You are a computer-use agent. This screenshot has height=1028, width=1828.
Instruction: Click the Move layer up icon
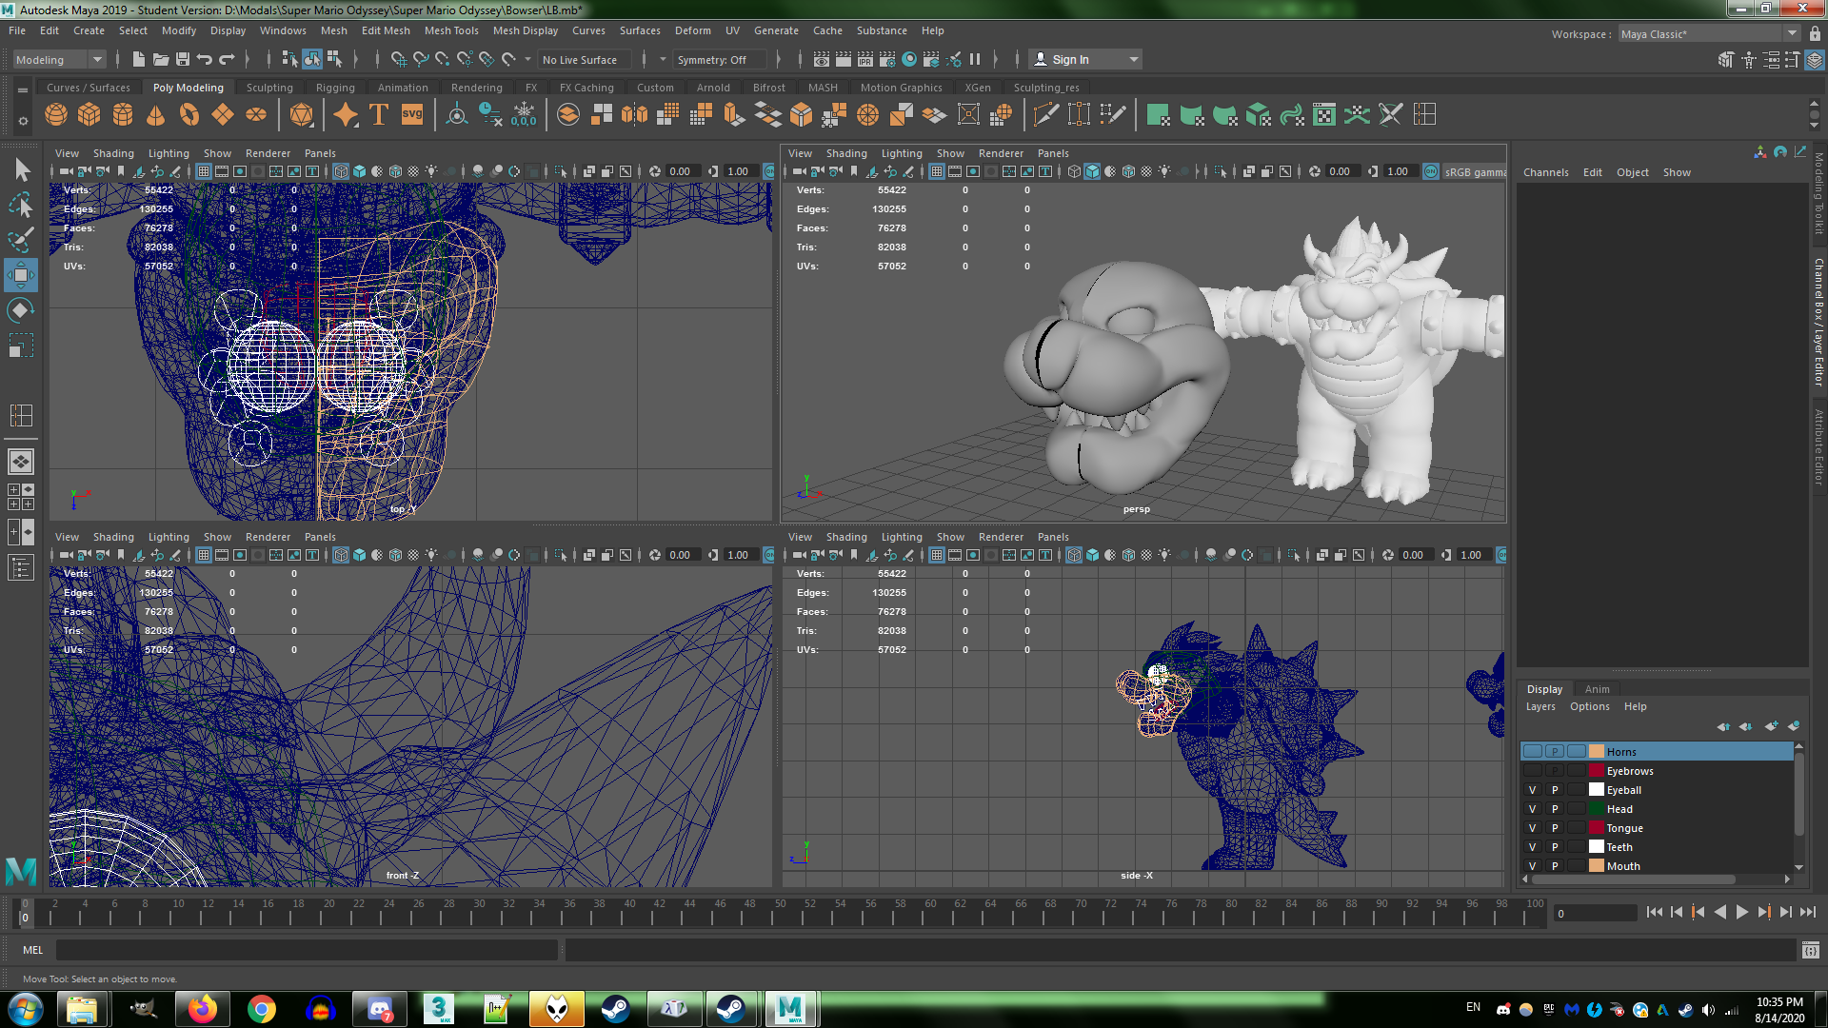[1723, 726]
